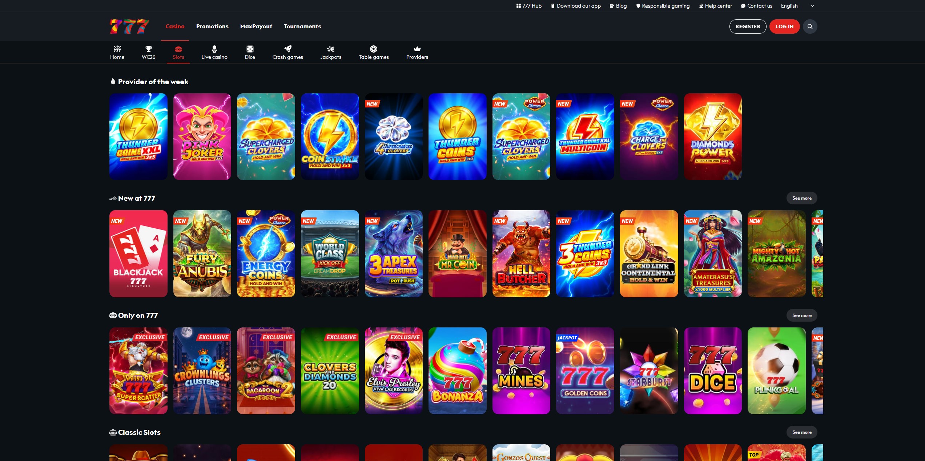
Task: Open the Home category icon
Action: point(117,49)
